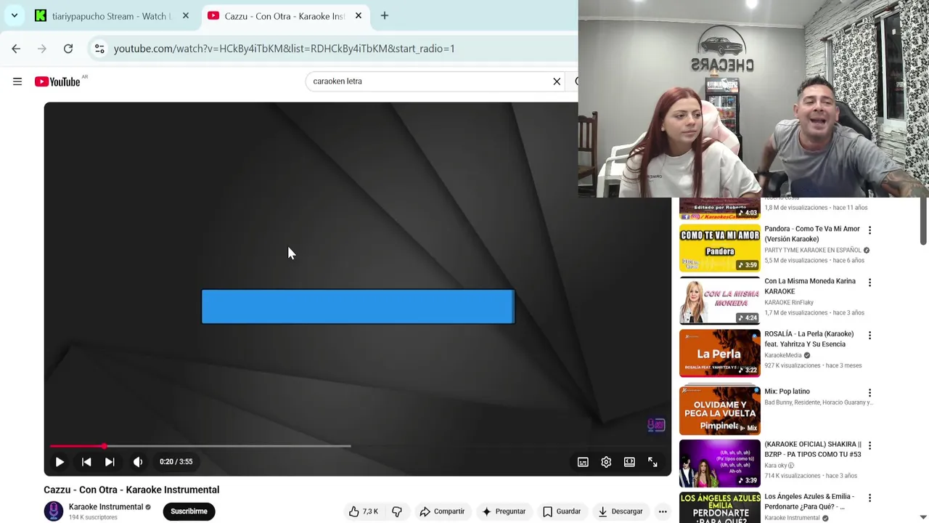Skip to the previous video in playlist
This screenshot has width=929, height=523.
coord(86,462)
